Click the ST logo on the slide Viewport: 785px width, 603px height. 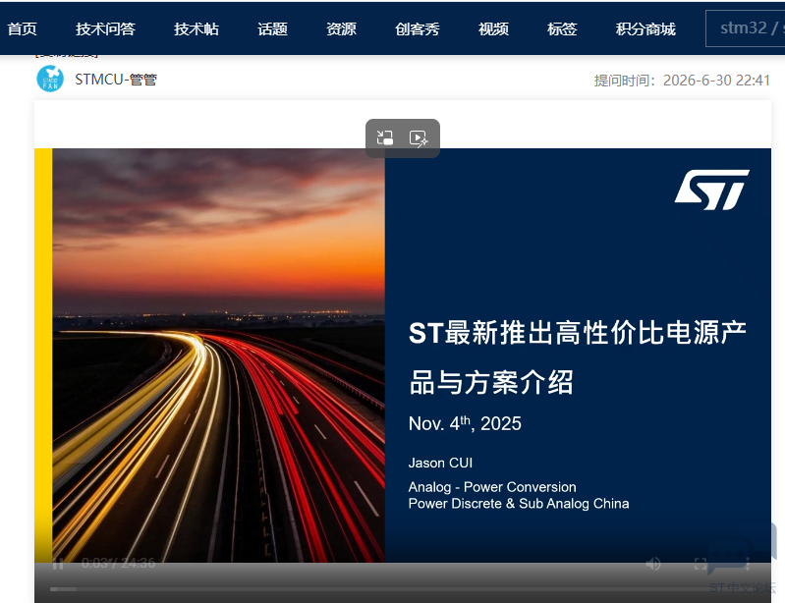click(x=712, y=190)
